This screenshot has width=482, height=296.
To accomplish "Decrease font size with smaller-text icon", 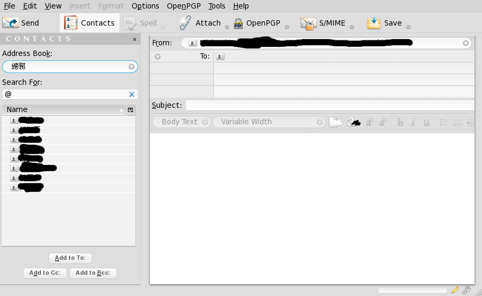I will (x=369, y=122).
